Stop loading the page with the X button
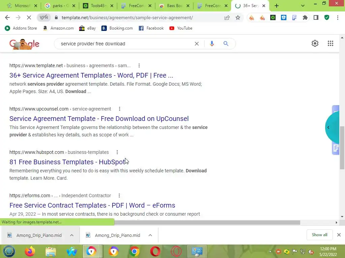345x258 pixels. pyautogui.click(x=29, y=17)
